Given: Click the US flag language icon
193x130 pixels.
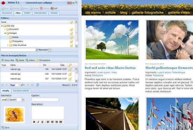Looking at the screenshot, I should point(69,3).
